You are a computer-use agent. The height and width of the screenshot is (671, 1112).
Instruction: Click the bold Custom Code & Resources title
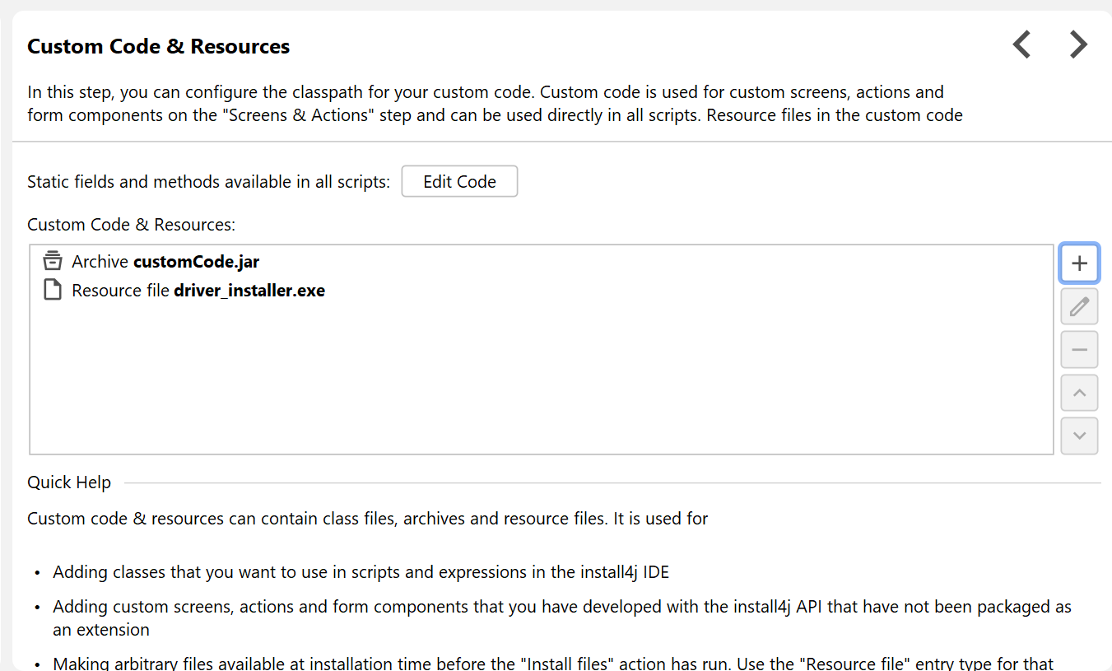(x=158, y=47)
